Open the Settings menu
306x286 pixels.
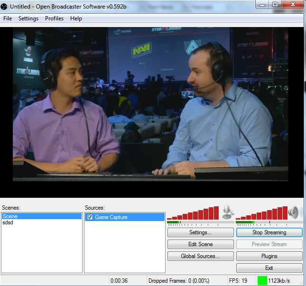[28, 18]
